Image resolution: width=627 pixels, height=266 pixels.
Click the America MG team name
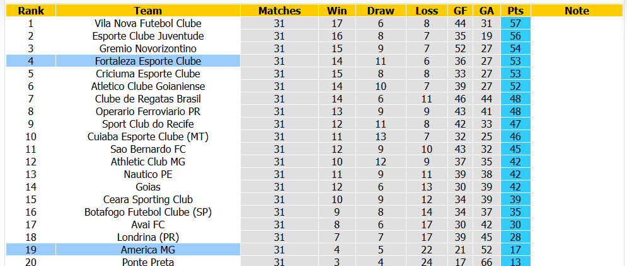(148, 250)
